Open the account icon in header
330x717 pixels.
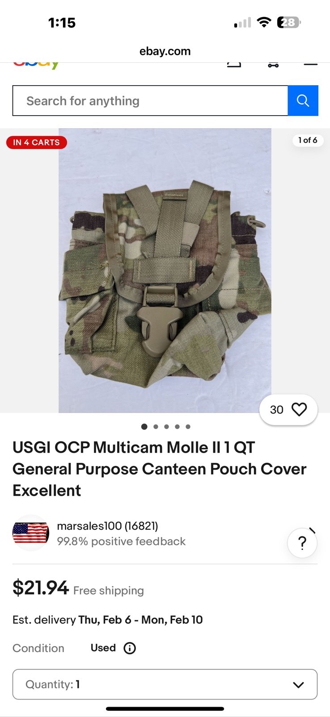pos(234,65)
